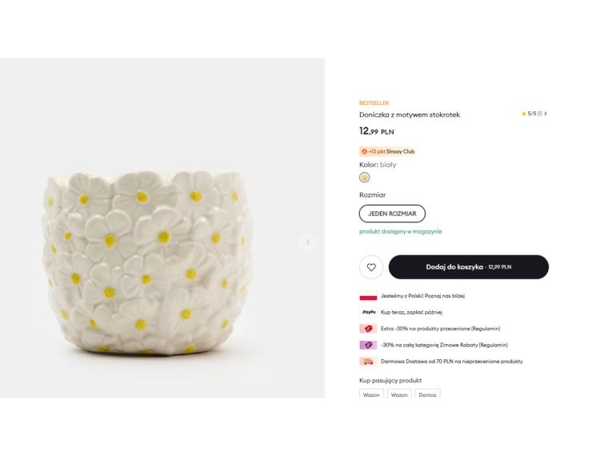Viewport: 608px width, 456px height.
Task: Open the Donica product tag
Action: 428,394
